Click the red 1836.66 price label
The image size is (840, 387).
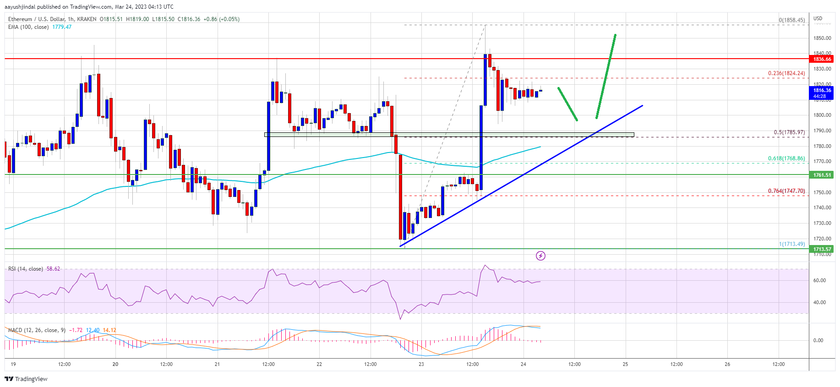(x=822, y=59)
